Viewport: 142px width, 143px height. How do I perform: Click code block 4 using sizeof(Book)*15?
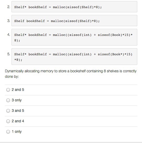coord(74,37)
